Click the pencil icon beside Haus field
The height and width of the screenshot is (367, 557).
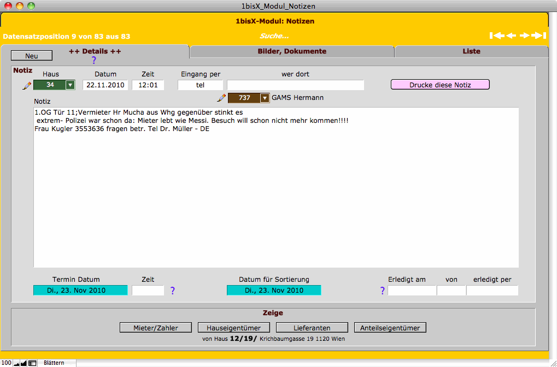coord(26,85)
